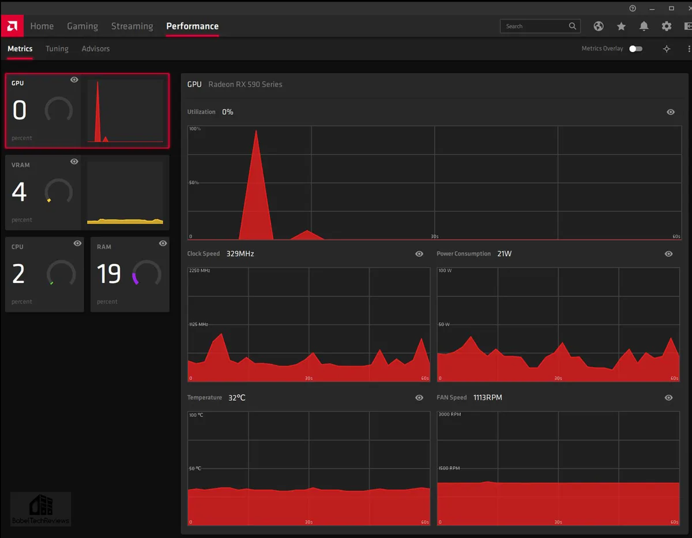Go to the Home tab
The width and height of the screenshot is (692, 538).
(42, 26)
